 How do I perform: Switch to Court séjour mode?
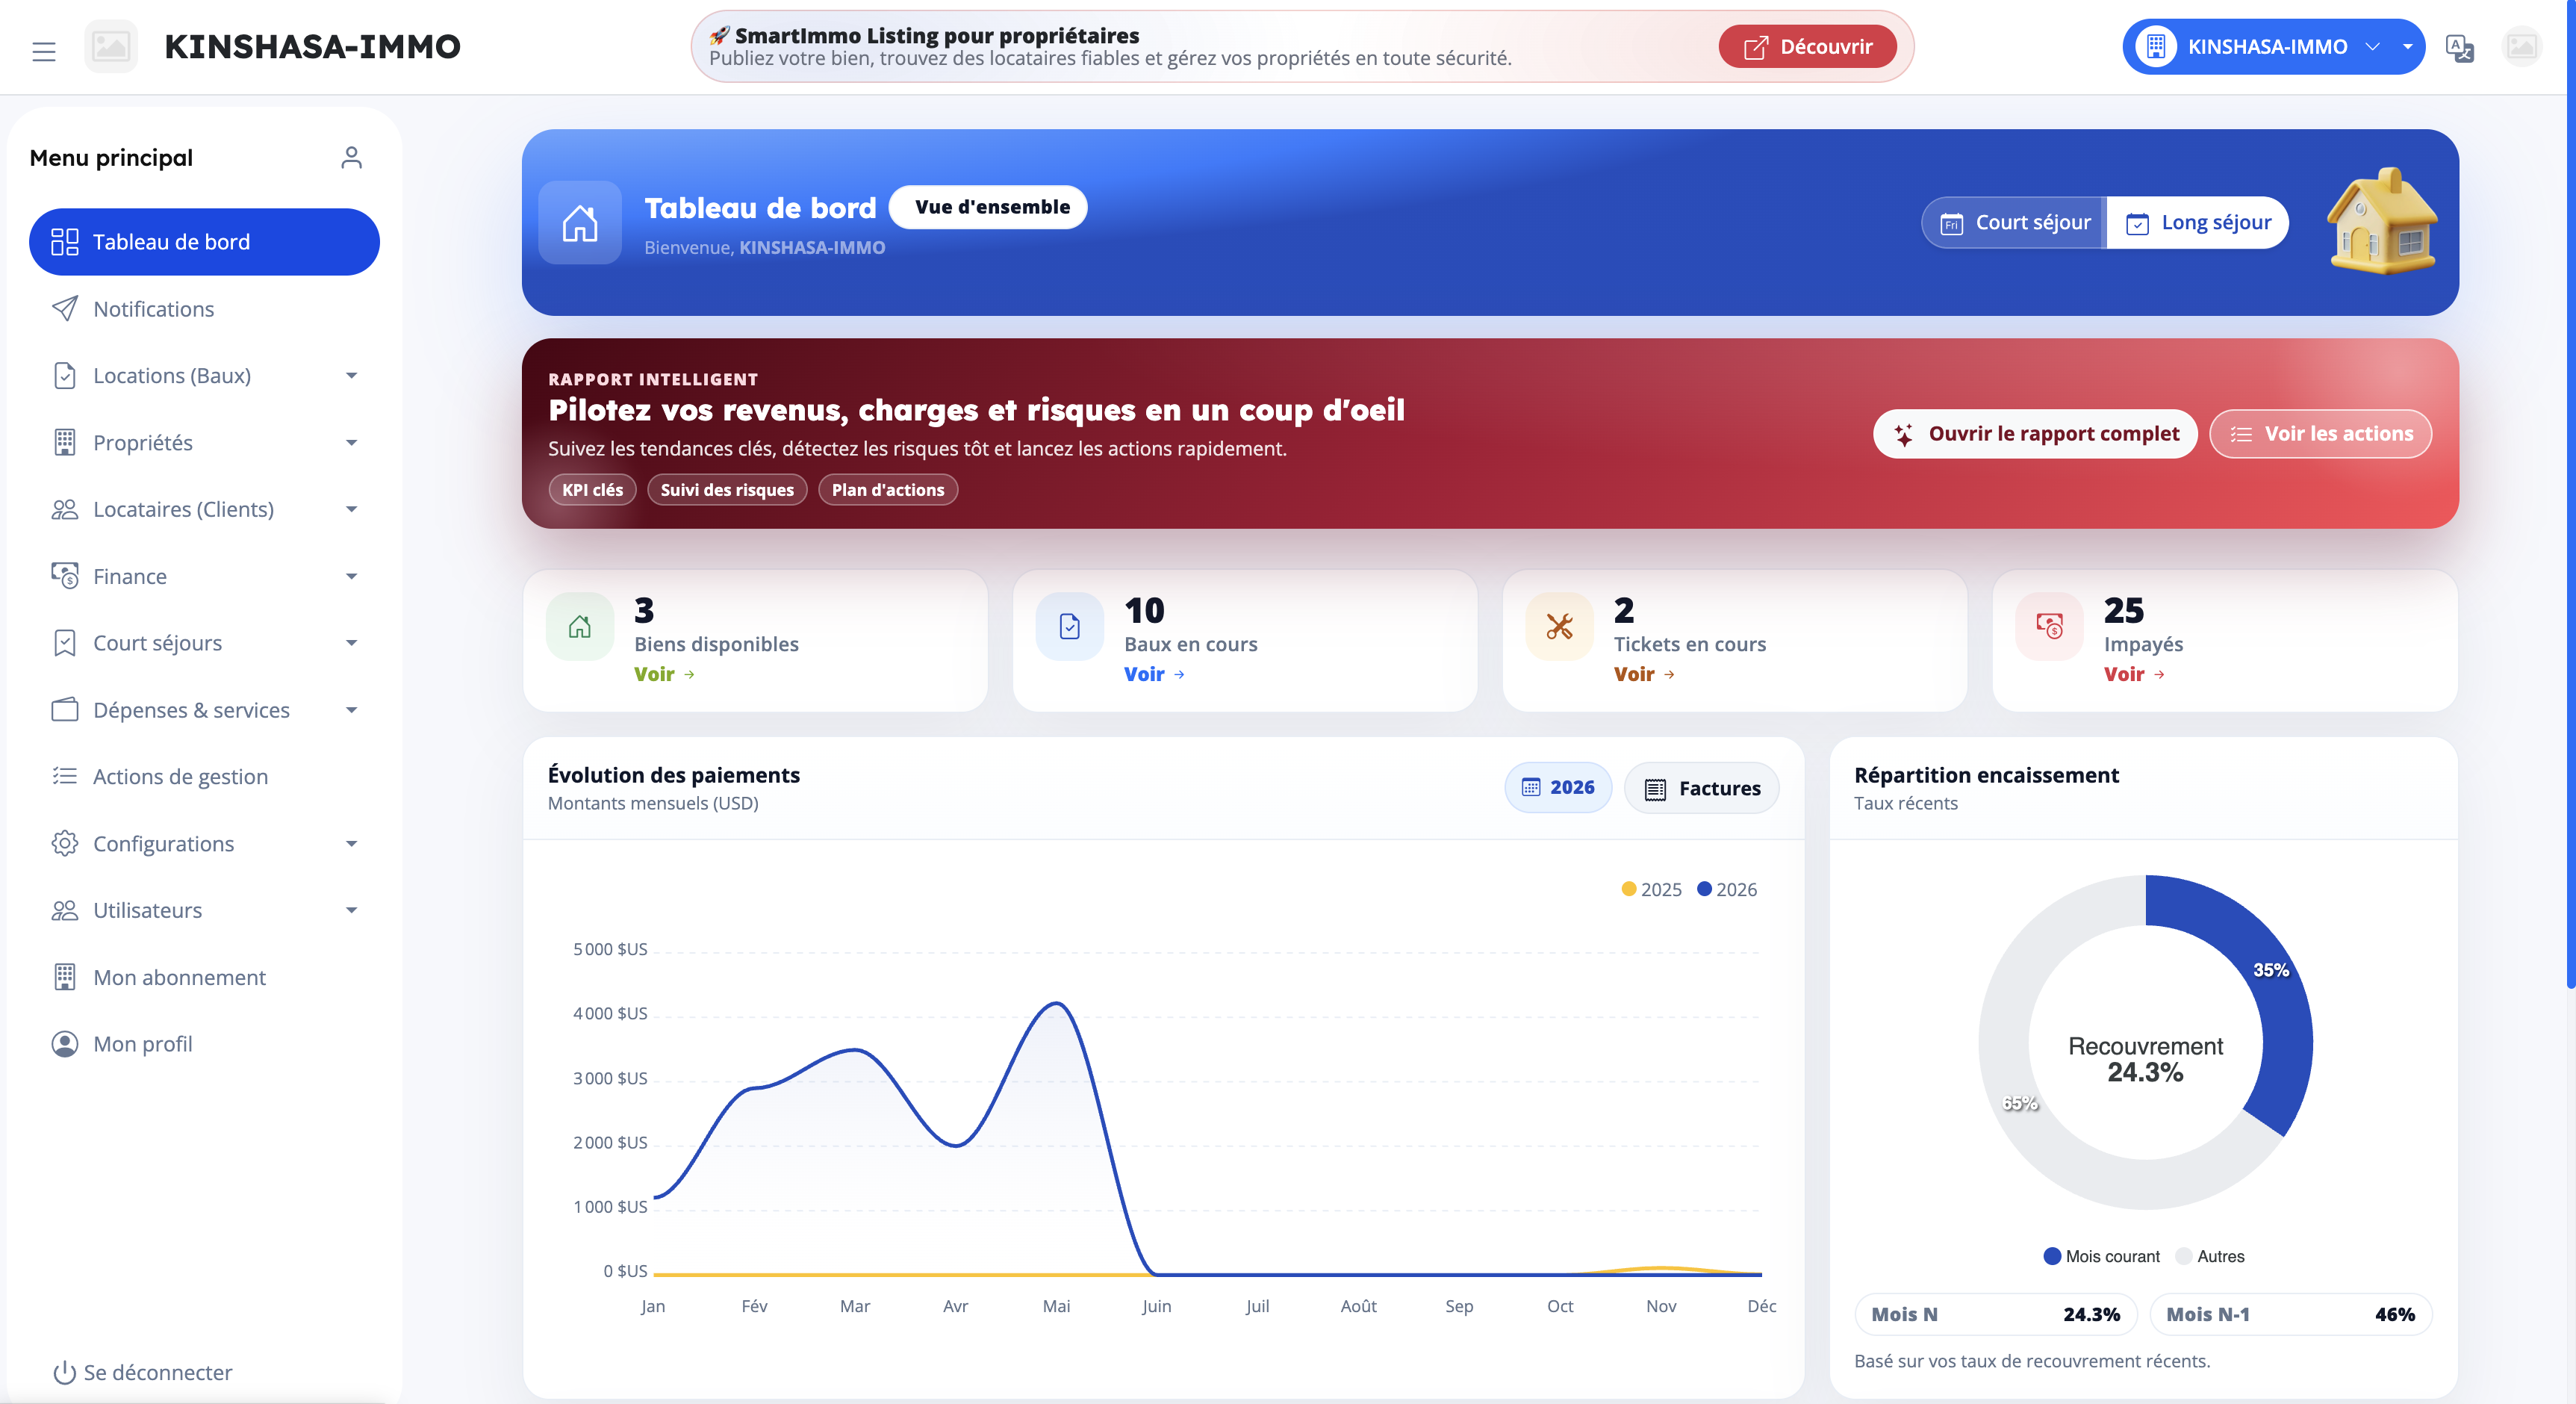pyautogui.click(x=2015, y=222)
